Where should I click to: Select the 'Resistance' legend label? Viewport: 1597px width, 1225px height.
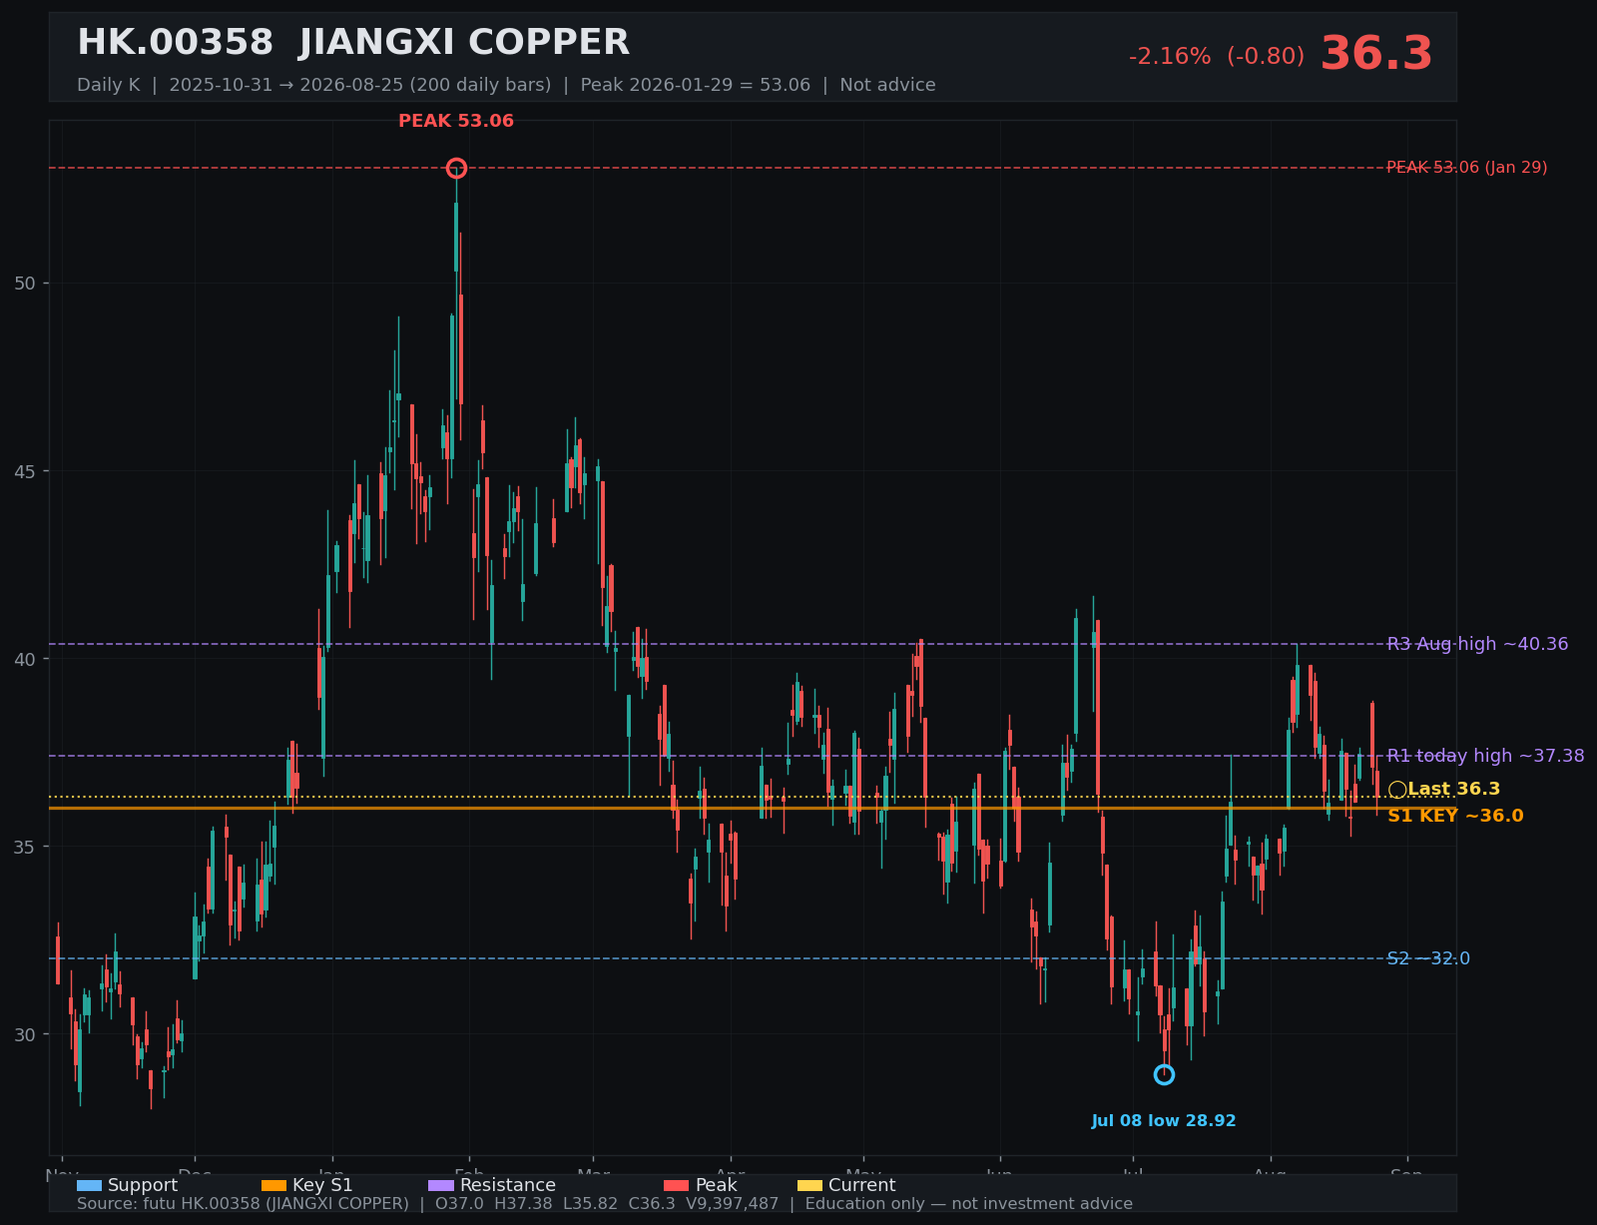[508, 1185]
